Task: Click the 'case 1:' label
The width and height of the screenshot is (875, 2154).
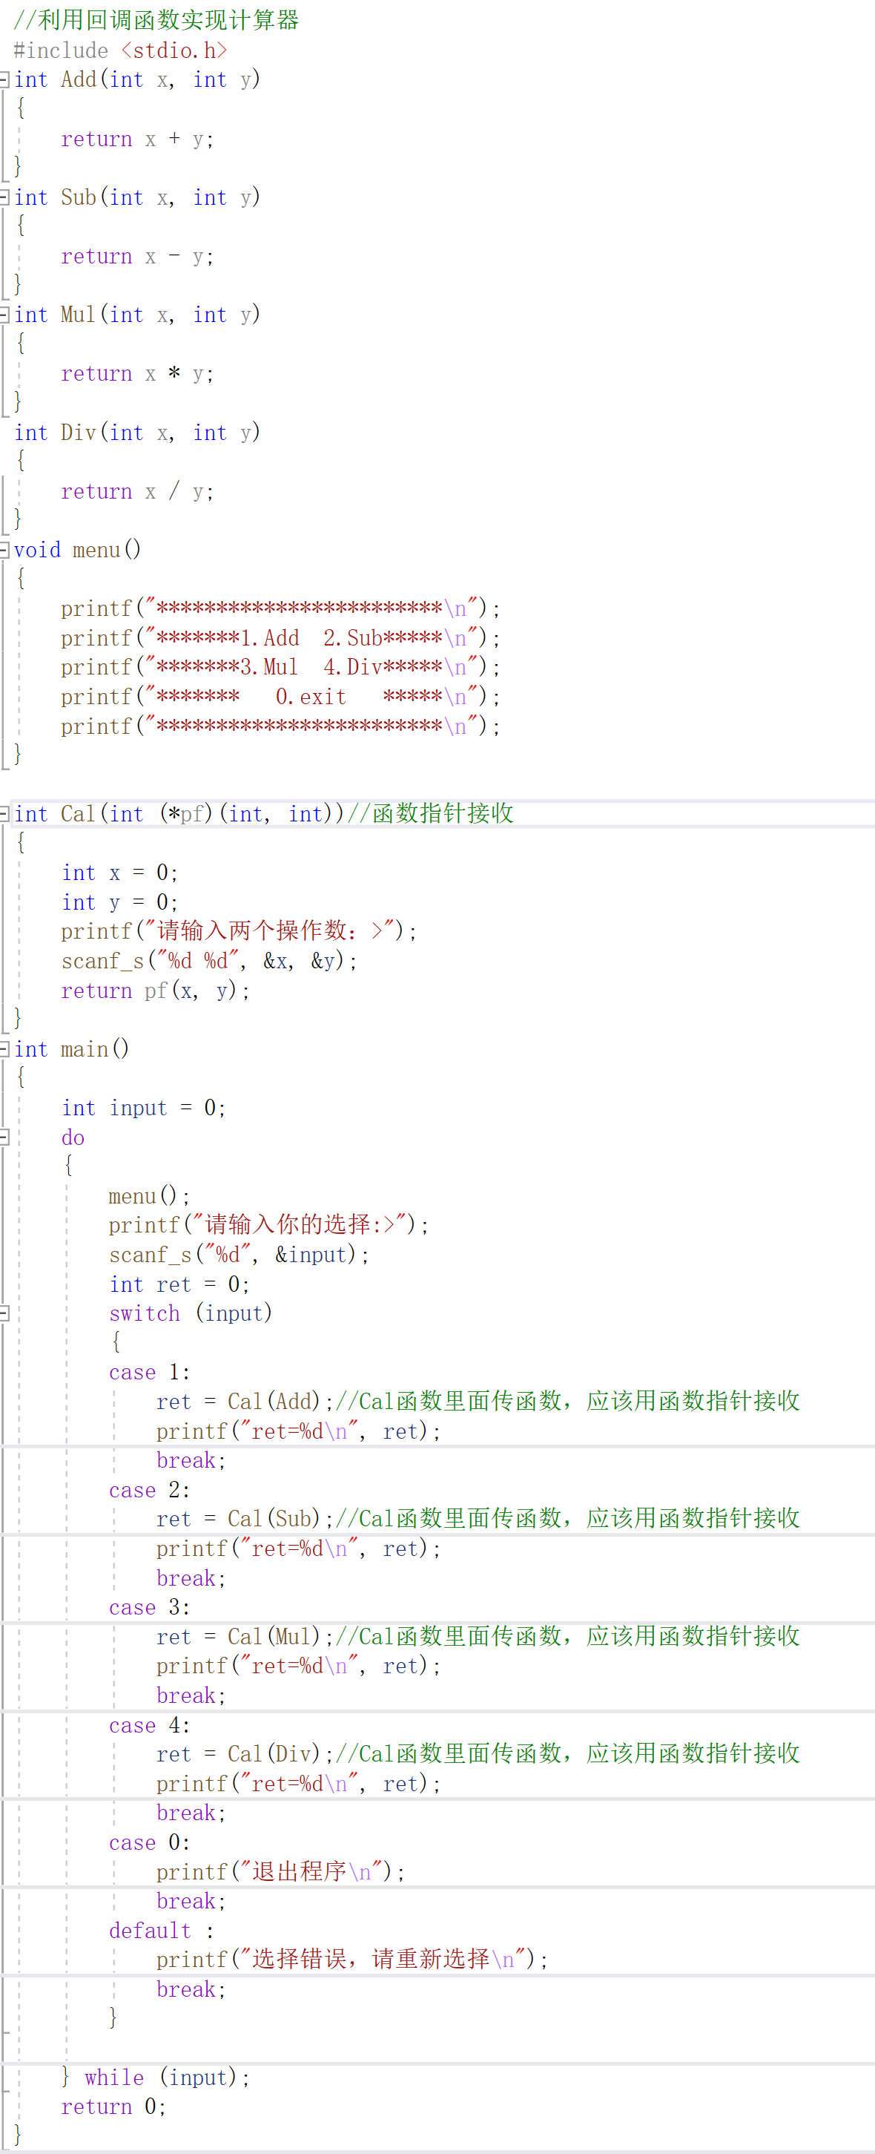Action: 150,1372
